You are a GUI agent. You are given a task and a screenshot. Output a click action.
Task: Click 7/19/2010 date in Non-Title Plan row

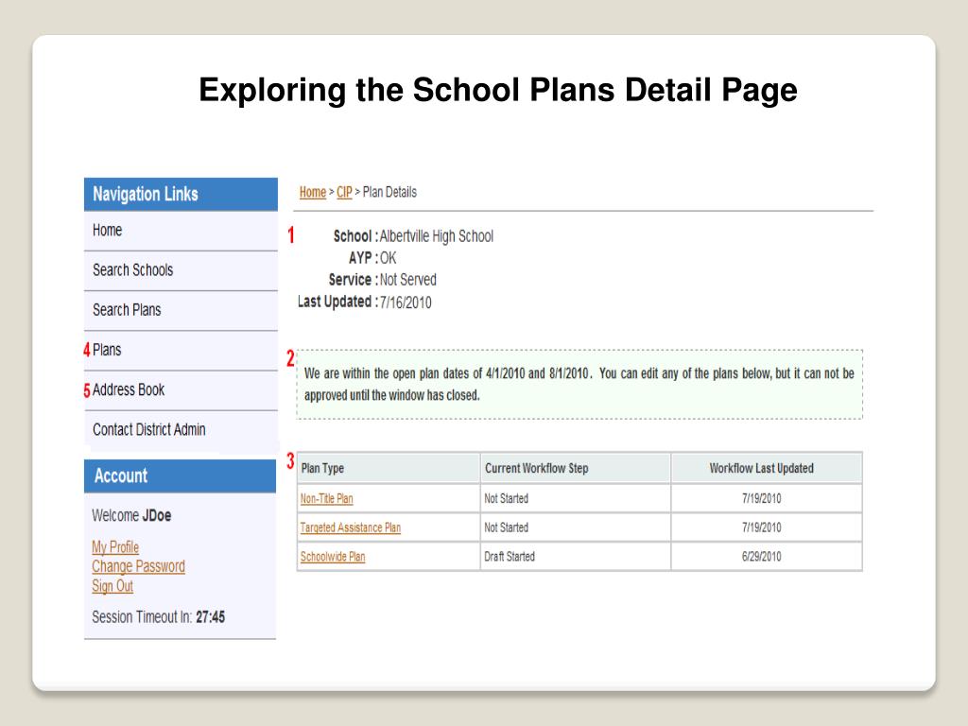(x=767, y=498)
